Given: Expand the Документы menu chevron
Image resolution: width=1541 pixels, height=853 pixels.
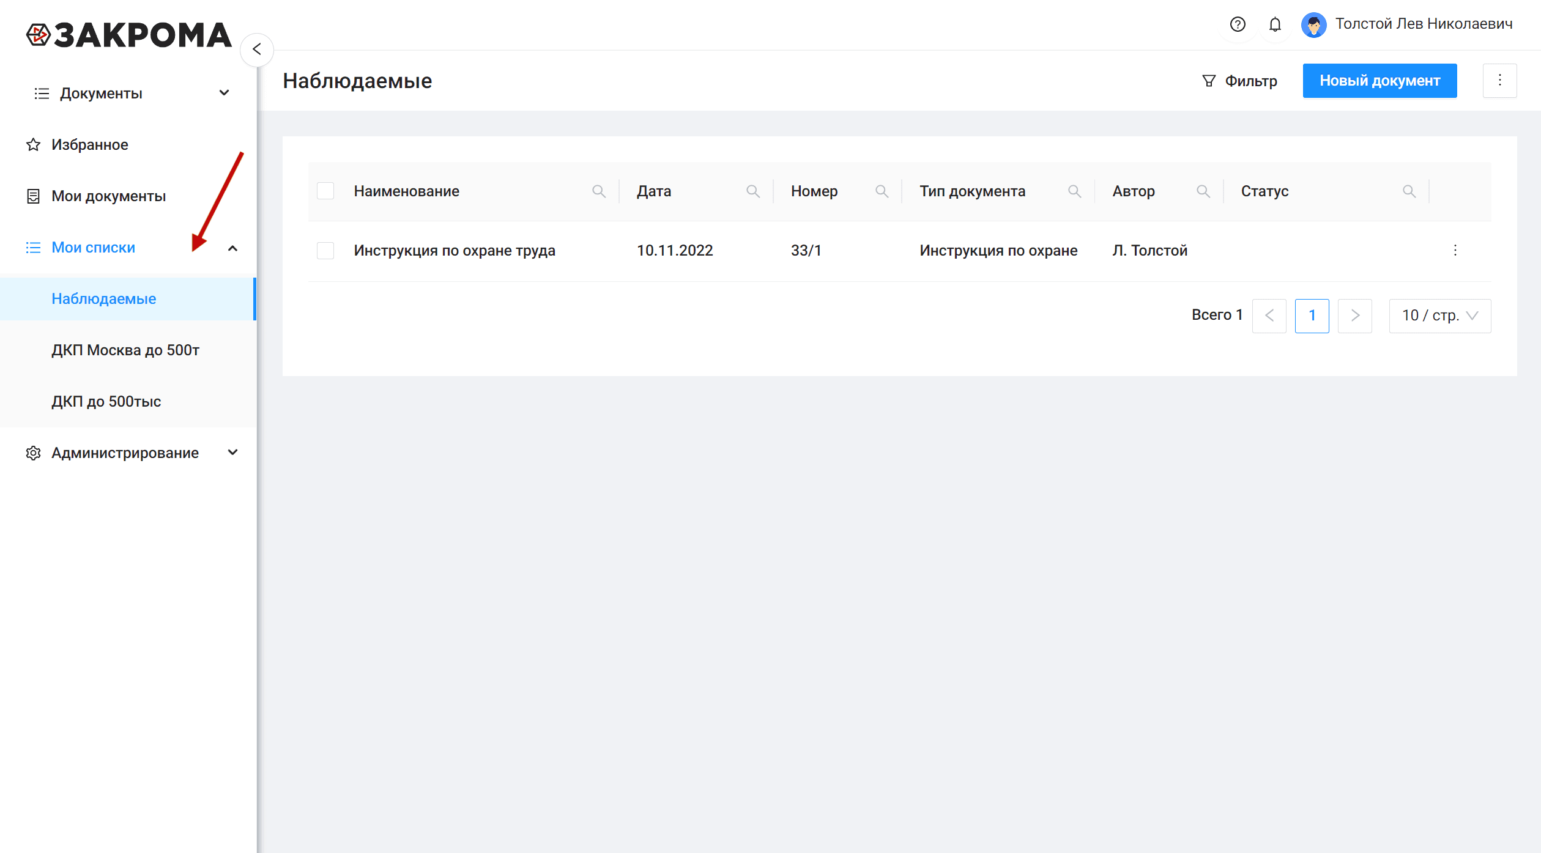Looking at the screenshot, I should 225,93.
